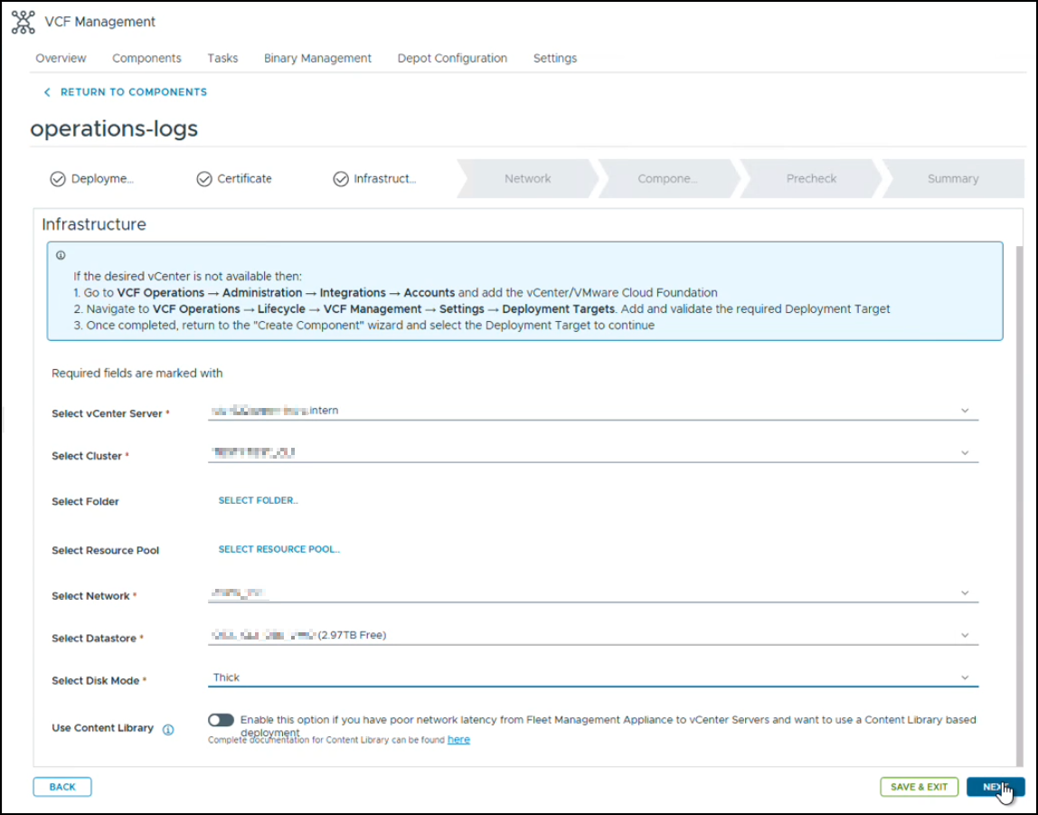Go to the Tasks tab

pos(222,58)
